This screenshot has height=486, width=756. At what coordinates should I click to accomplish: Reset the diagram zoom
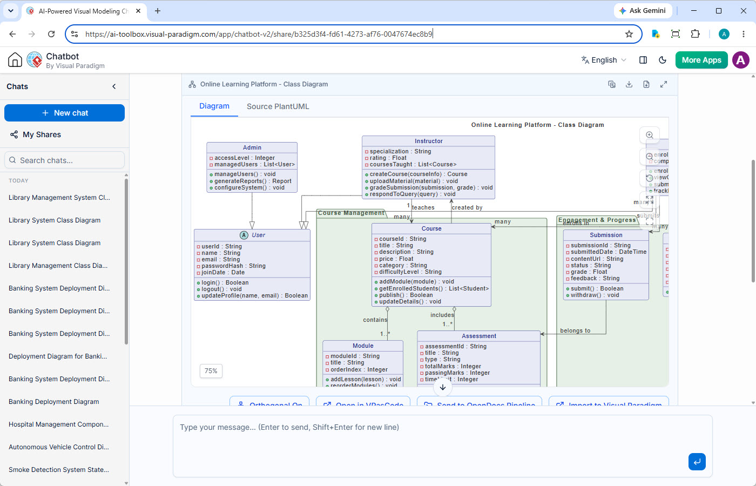click(650, 178)
